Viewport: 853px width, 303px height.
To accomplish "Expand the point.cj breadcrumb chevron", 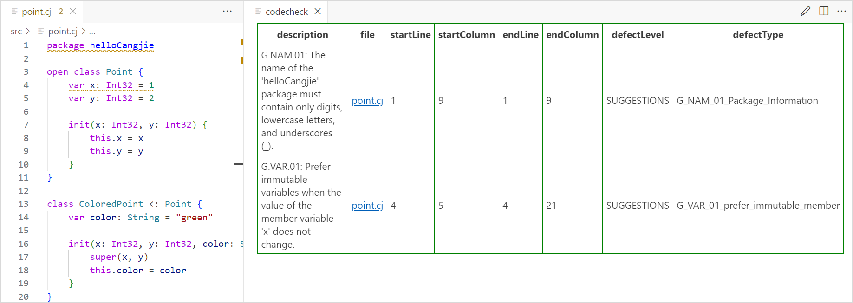I will point(84,31).
